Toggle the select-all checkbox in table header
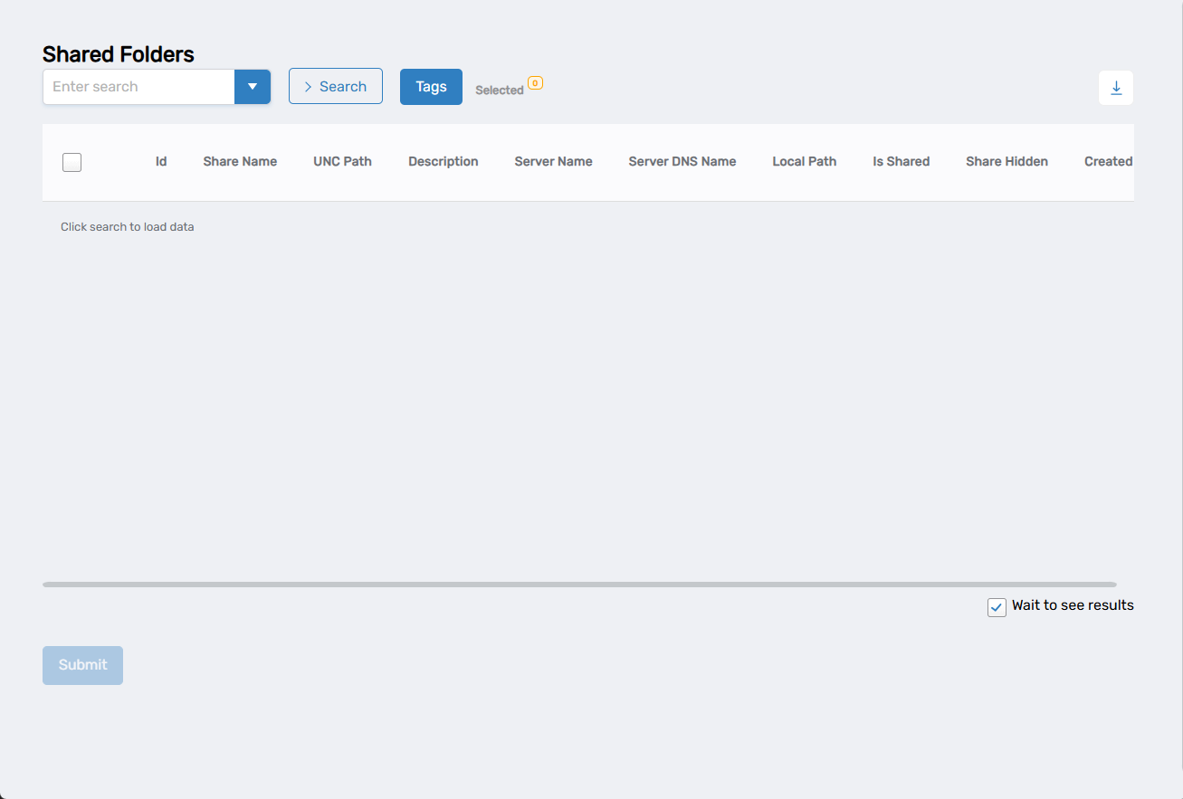This screenshot has width=1183, height=799. [x=72, y=162]
